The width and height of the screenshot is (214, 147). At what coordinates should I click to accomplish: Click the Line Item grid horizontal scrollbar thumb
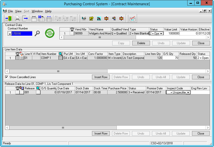click(x=58, y=71)
